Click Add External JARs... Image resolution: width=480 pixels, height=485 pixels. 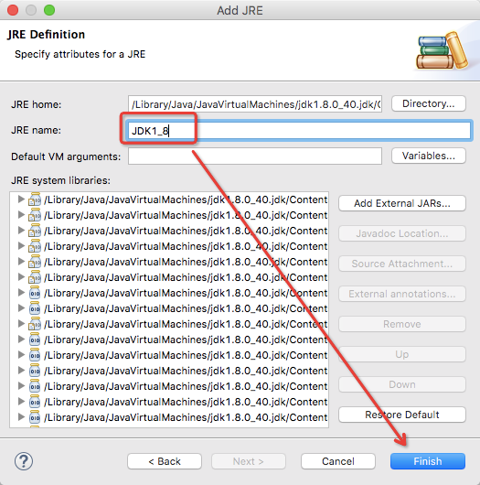[x=401, y=203]
